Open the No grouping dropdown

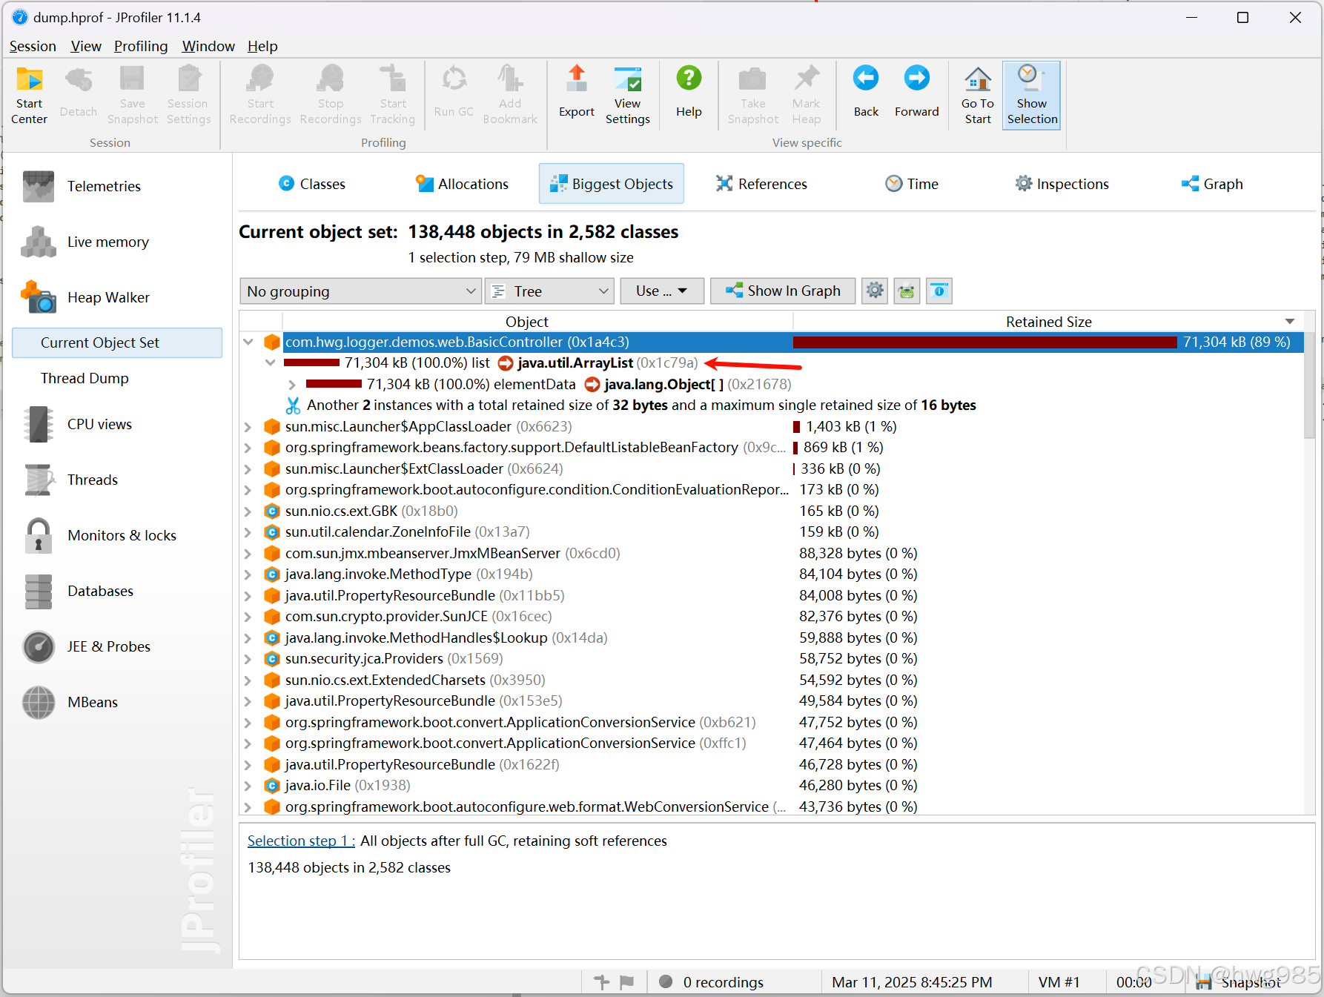coord(361,291)
